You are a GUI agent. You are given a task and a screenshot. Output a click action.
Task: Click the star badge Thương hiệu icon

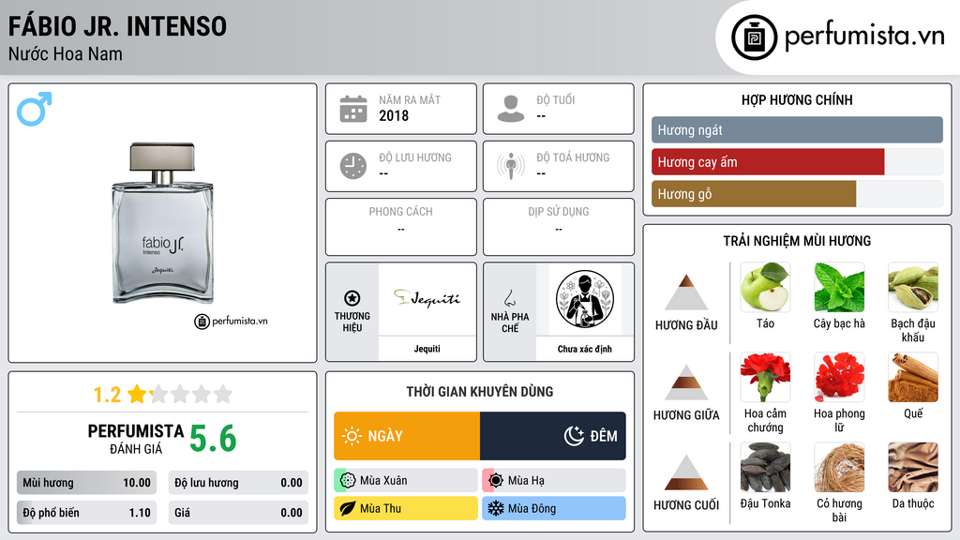[x=352, y=298]
